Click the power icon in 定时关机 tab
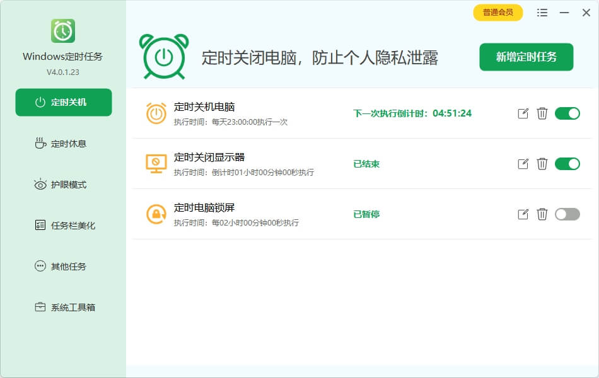599x378 pixels. (40, 102)
